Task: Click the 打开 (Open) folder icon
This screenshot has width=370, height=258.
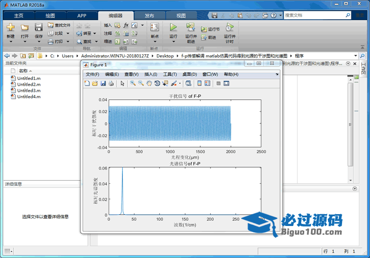Action: pos(24,27)
